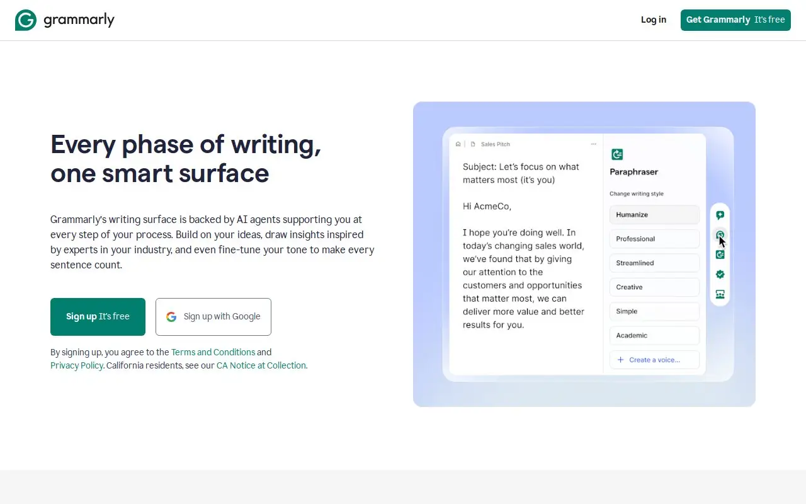Click the product demo illustration panel
This screenshot has height=504, width=806.
coord(584,255)
